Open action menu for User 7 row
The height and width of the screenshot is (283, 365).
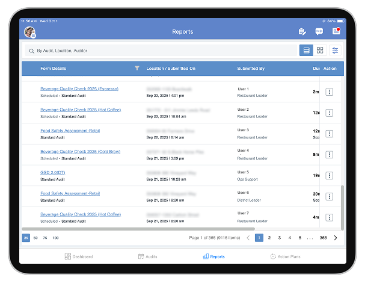329,217
